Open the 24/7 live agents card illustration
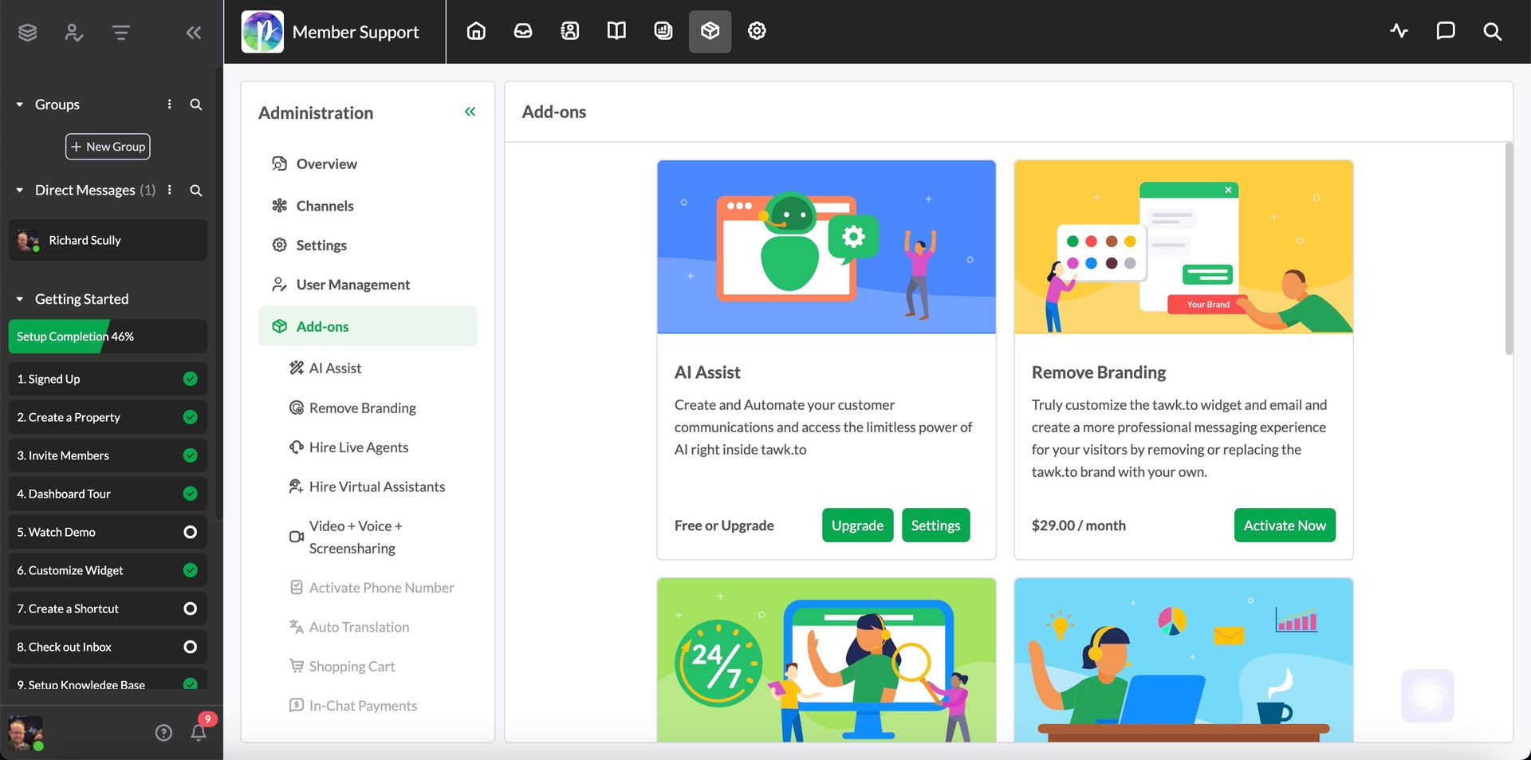The width and height of the screenshot is (1531, 760). pyautogui.click(x=826, y=661)
